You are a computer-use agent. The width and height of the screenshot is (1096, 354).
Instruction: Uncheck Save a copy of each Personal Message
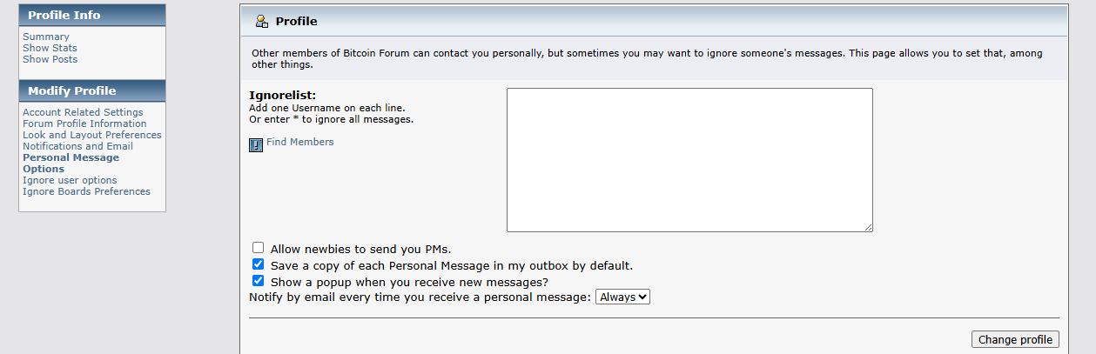tap(258, 264)
